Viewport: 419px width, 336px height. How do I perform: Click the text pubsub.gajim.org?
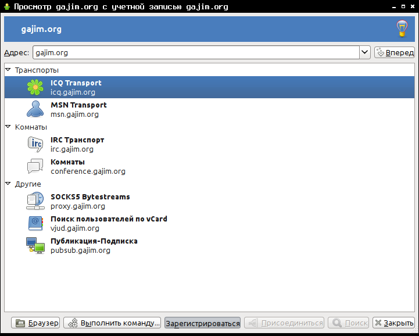tap(80, 251)
